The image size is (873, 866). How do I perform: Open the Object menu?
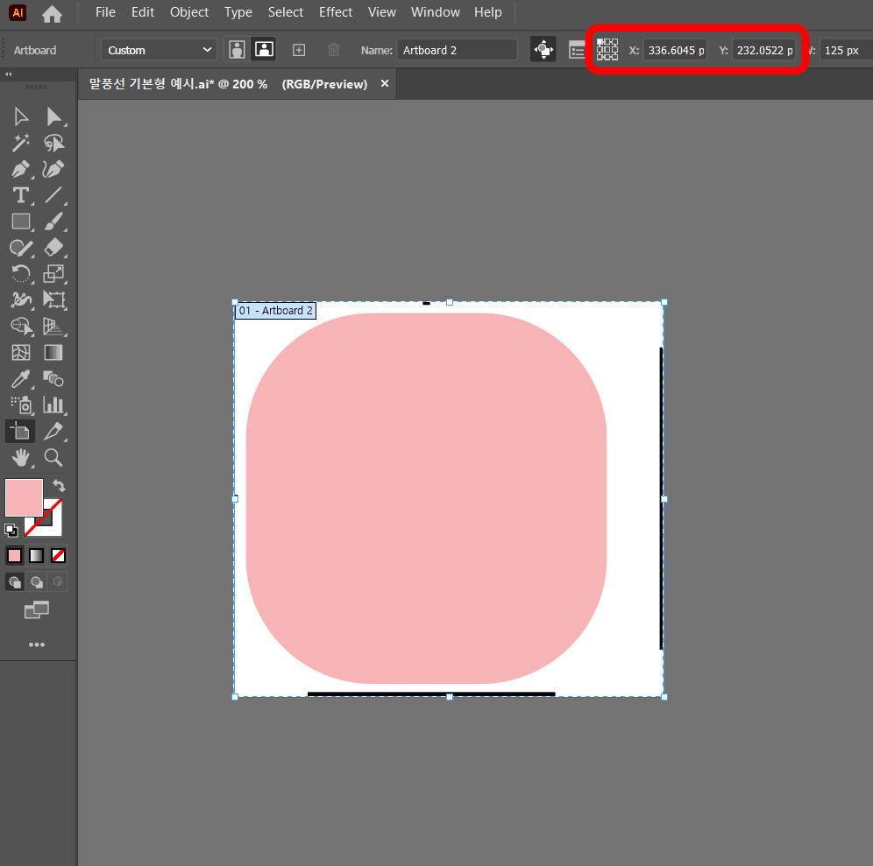(x=189, y=12)
